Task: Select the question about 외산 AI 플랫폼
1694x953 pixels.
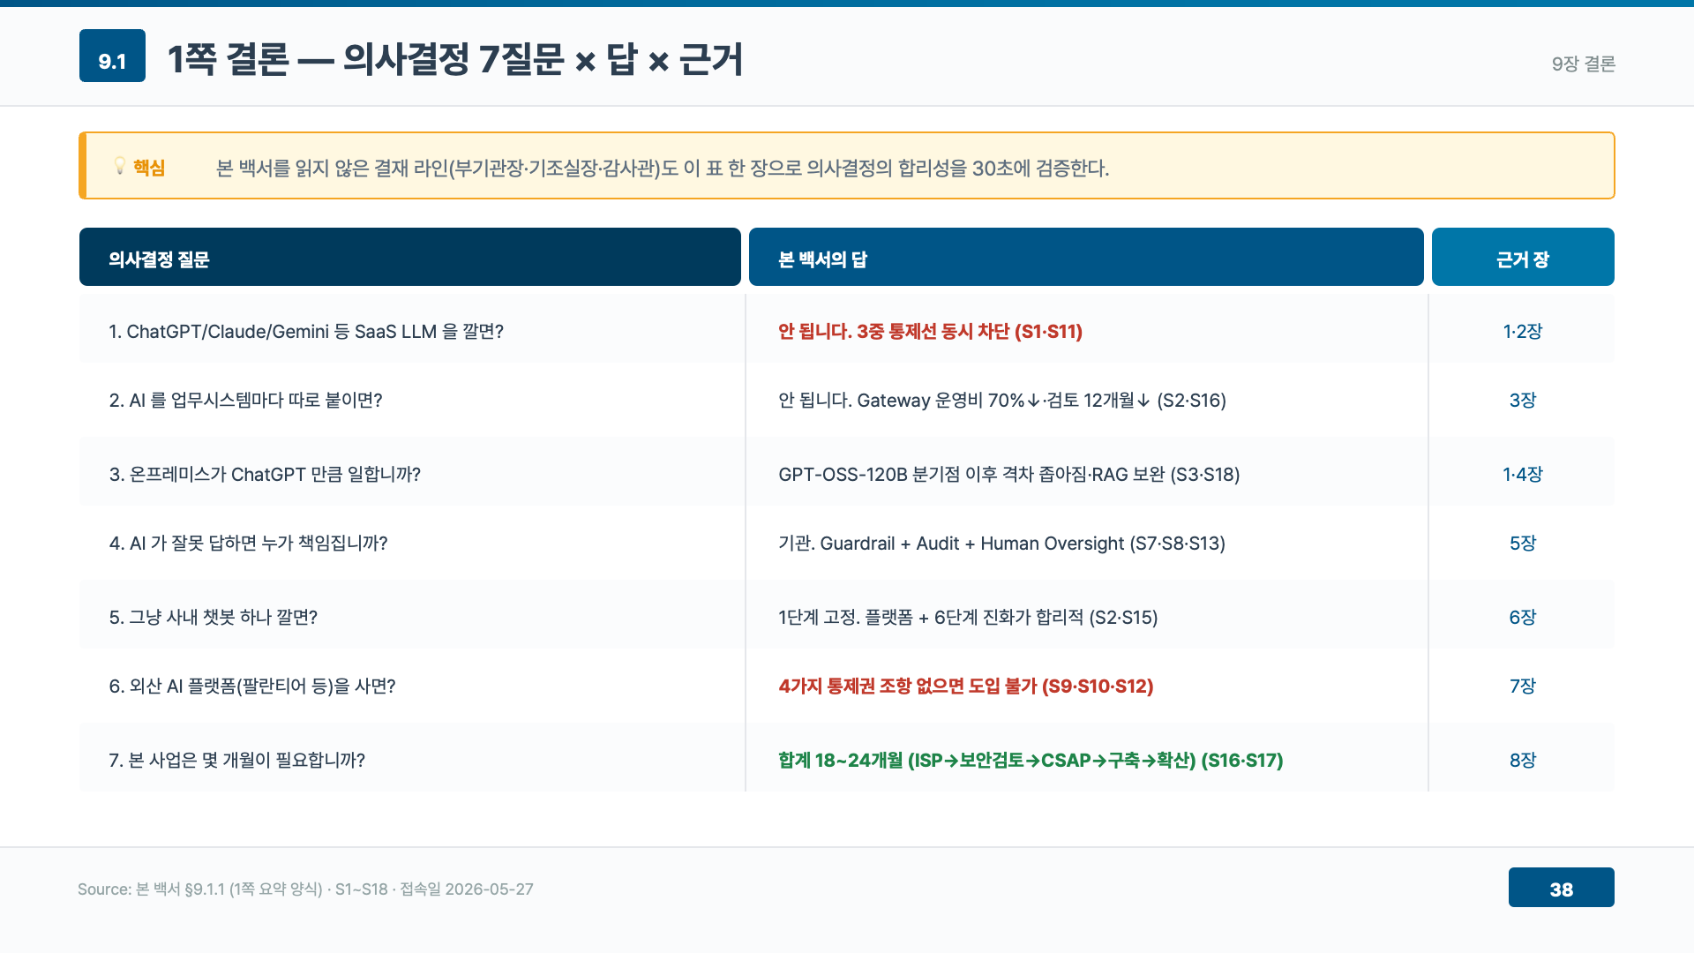Action: (252, 687)
